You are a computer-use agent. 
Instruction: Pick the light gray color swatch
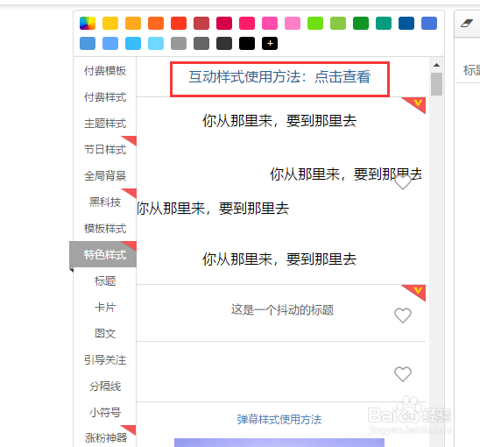179,43
